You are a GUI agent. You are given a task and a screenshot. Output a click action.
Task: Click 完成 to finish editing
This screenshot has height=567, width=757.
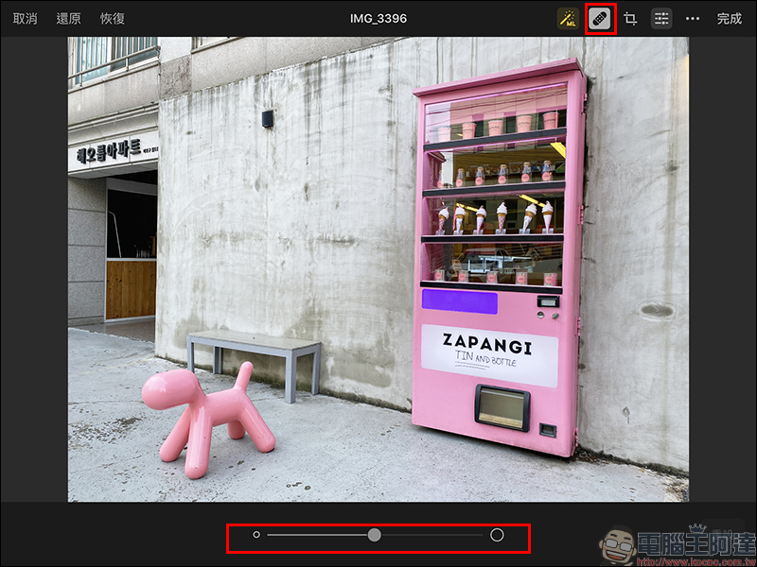(x=729, y=19)
